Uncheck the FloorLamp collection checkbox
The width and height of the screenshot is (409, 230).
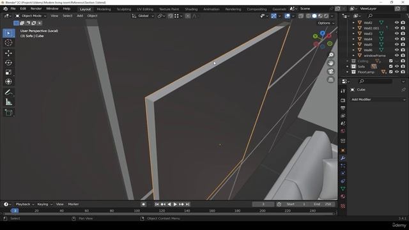(390, 72)
